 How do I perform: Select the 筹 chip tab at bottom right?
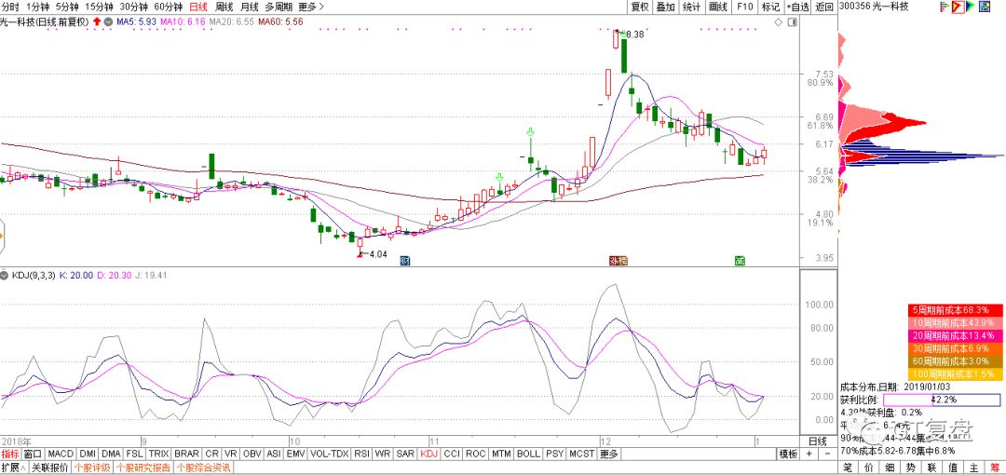(995, 467)
